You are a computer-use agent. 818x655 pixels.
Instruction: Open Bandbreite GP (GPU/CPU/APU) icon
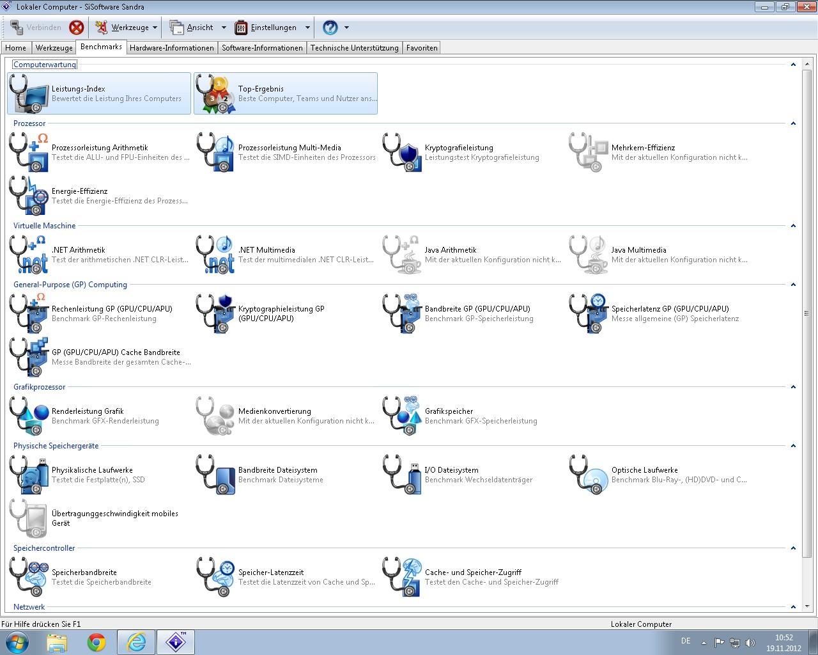pyautogui.click(x=403, y=313)
